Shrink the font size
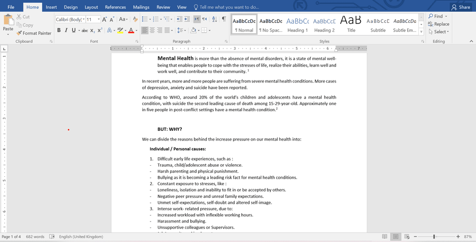This screenshot has height=242, width=476. (112, 20)
